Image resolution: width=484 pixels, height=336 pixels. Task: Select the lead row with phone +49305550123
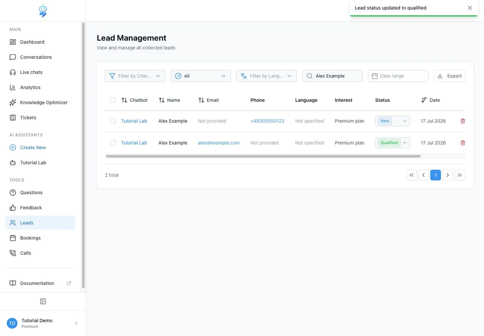(x=113, y=121)
